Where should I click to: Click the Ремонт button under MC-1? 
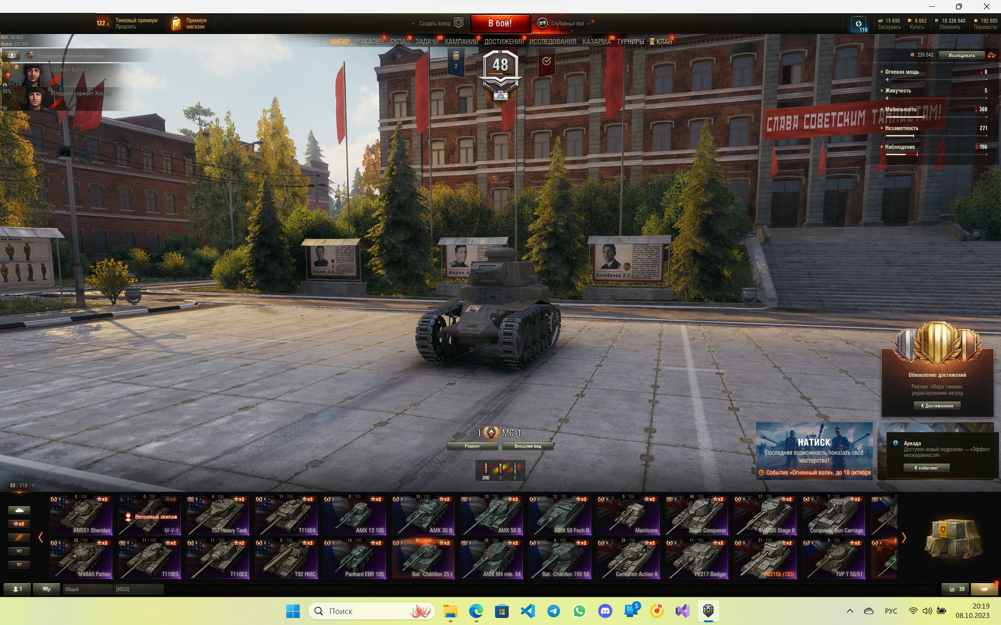point(472,446)
